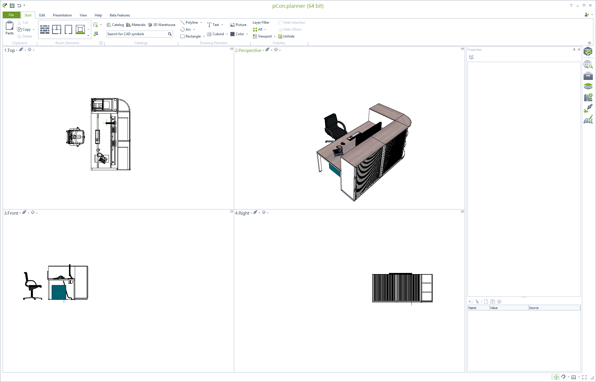This screenshot has height=382, width=596.
Task: Open the grid editing sidebar icon
Action: (x=588, y=119)
